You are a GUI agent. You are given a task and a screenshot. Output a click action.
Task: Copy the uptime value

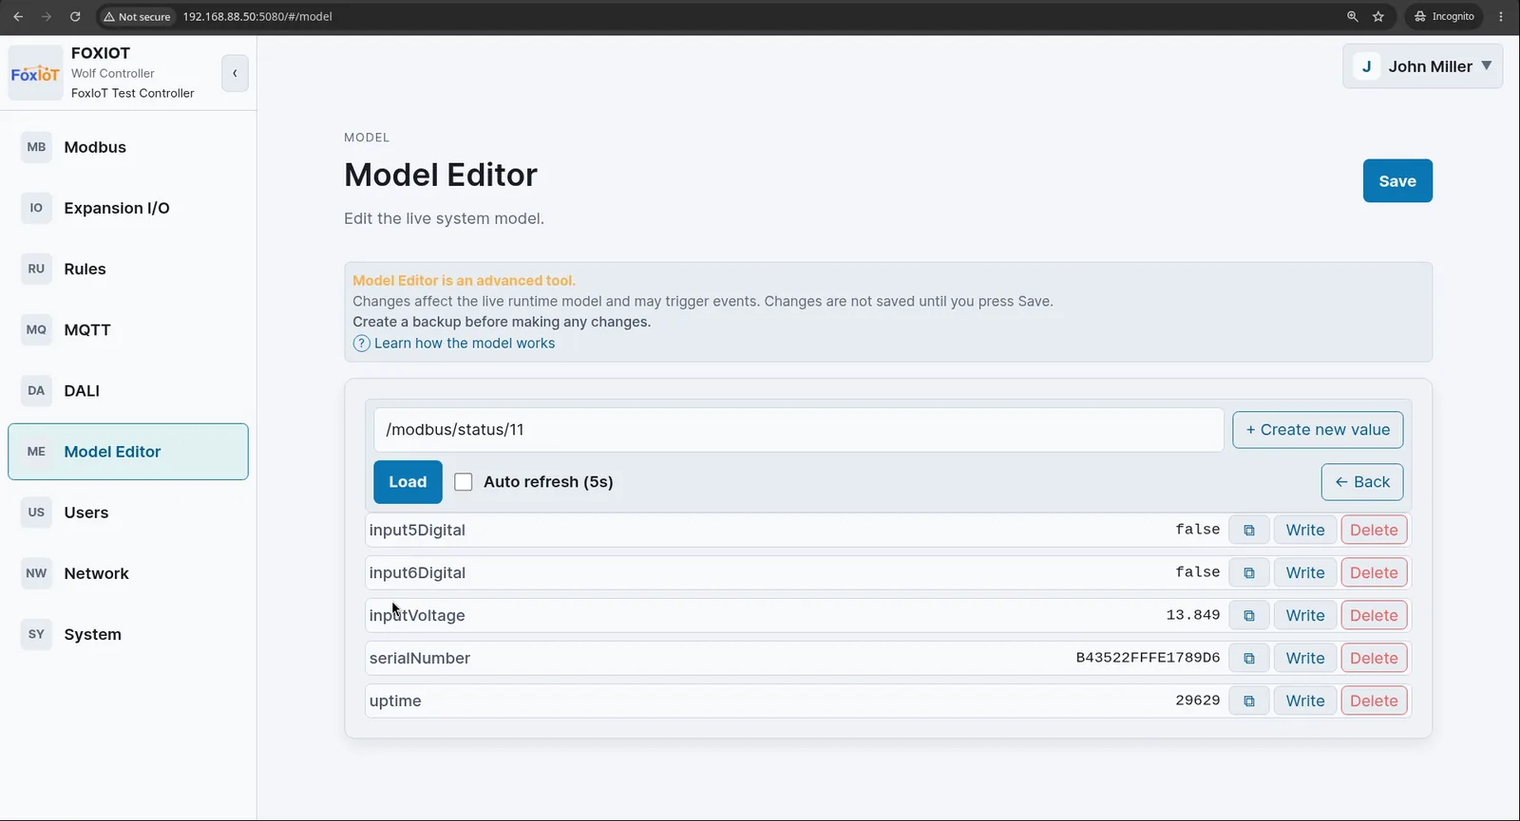1248,700
